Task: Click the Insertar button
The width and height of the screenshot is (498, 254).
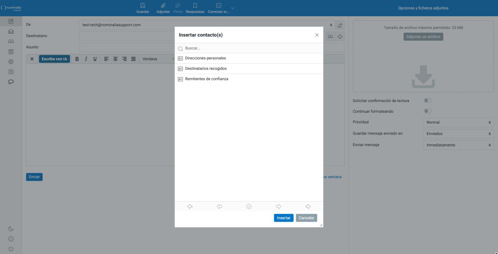Action: click(284, 218)
